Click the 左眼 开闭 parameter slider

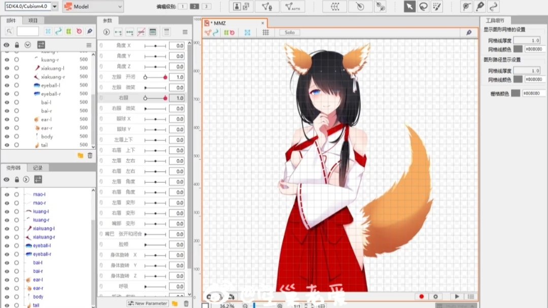coord(155,77)
